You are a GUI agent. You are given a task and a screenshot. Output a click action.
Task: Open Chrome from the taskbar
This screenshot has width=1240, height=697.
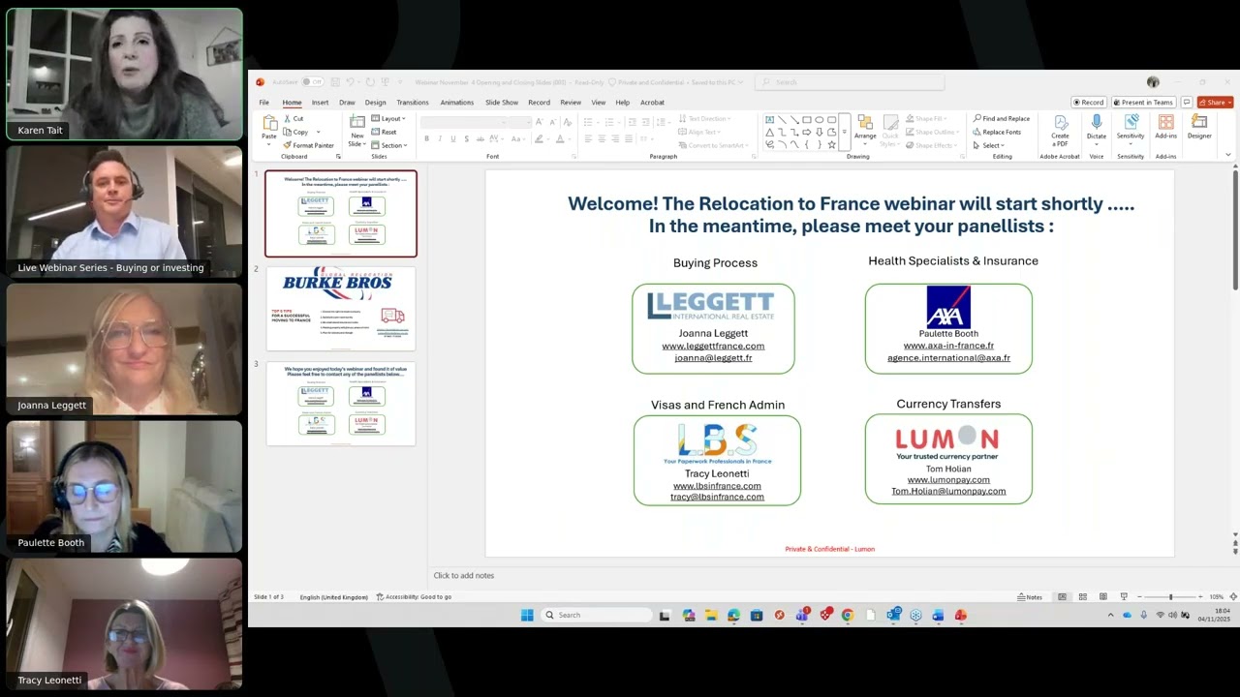click(x=848, y=615)
